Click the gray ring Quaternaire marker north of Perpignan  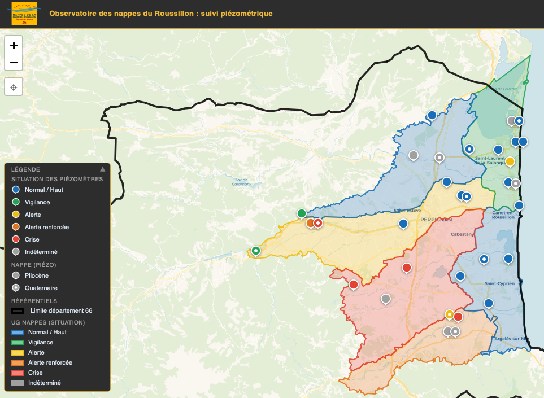pos(439,158)
